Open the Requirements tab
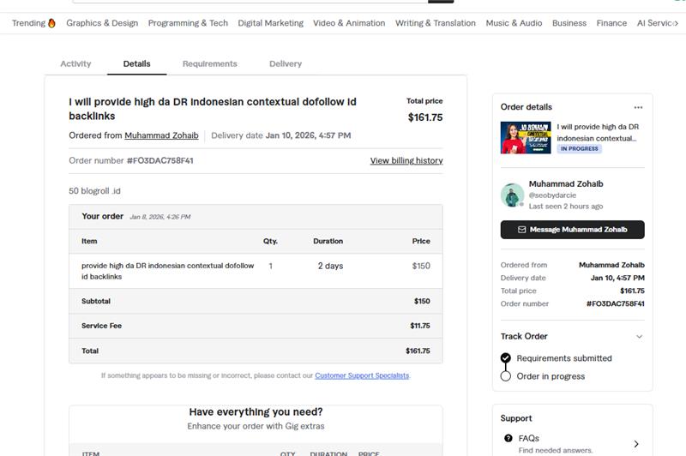This screenshot has width=686, height=456. (209, 63)
